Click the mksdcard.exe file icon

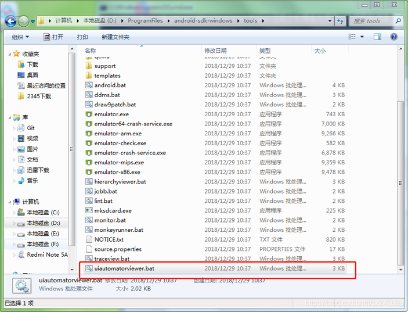[x=89, y=211]
